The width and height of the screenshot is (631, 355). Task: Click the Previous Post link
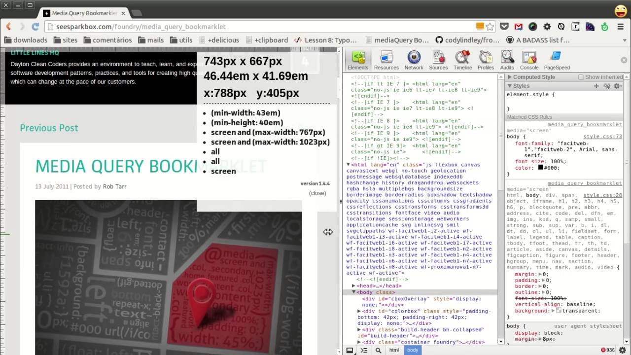point(49,128)
